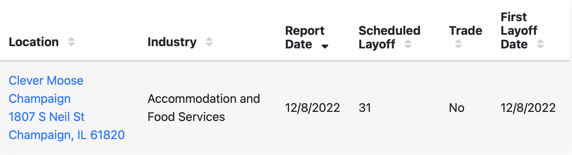The width and height of the screenshot is (572, 155).
Task: Click the Trade value No
Action: coord(456,108)
